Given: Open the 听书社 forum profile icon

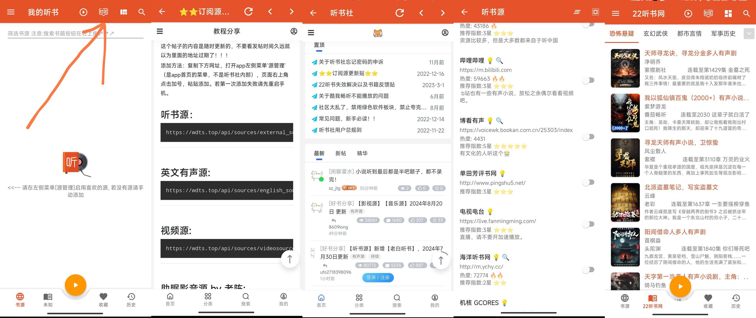Looking at the screenshot, I should click(x=445, y=33).
